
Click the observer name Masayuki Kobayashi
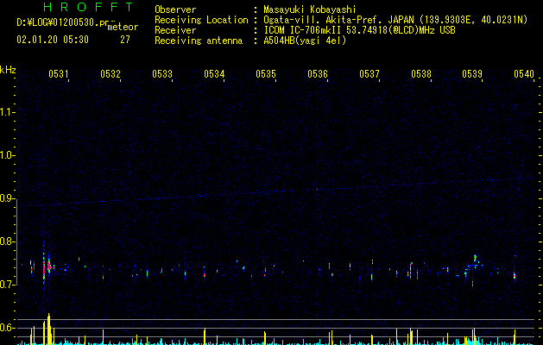310,9
